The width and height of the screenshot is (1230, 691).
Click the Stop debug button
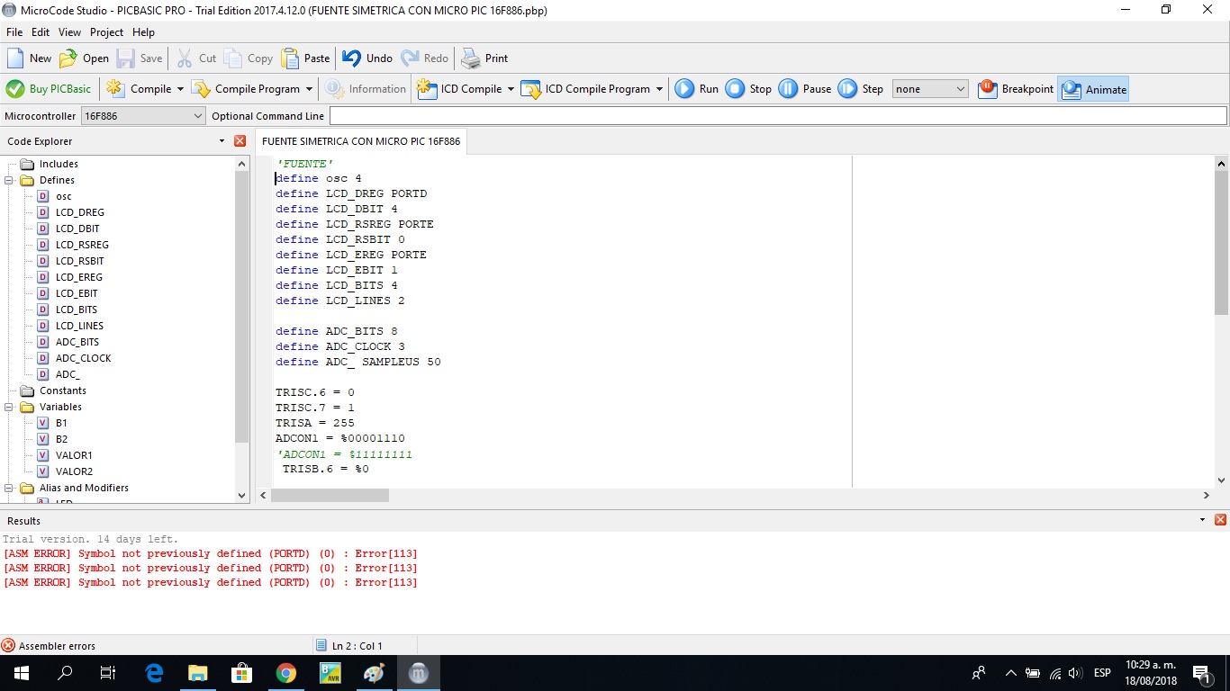[748, 89]
